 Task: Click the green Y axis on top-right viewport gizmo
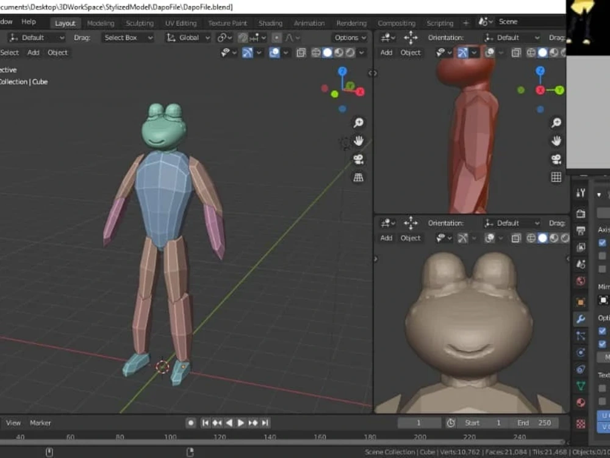click(x=559, y=90)
